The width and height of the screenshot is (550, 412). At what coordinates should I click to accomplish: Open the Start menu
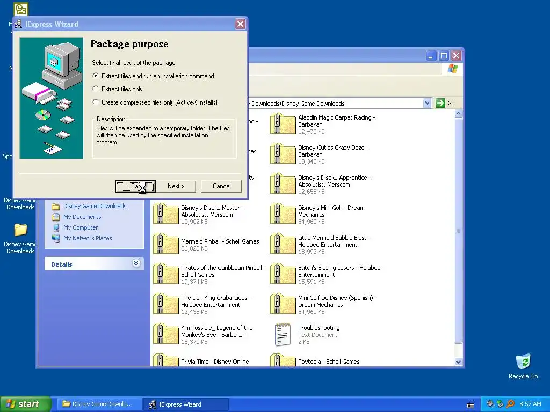[x=26, y=404]
